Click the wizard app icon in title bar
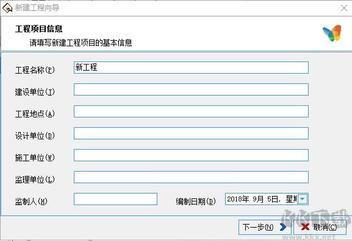 [x=7, y=8]
